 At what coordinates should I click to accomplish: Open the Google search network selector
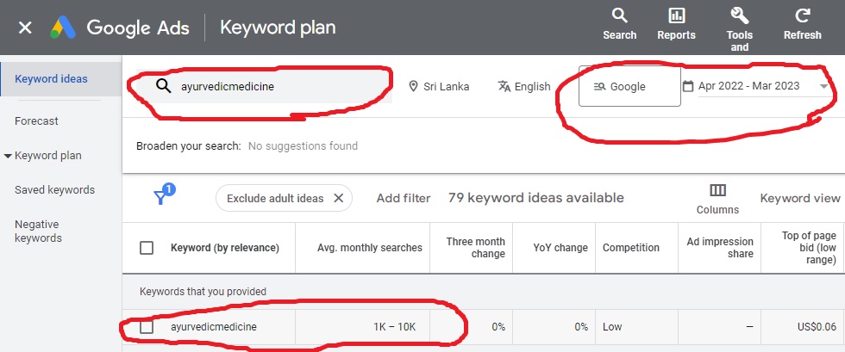629,87
